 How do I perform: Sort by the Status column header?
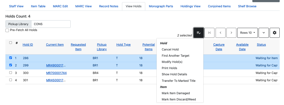tap(261, 45)
